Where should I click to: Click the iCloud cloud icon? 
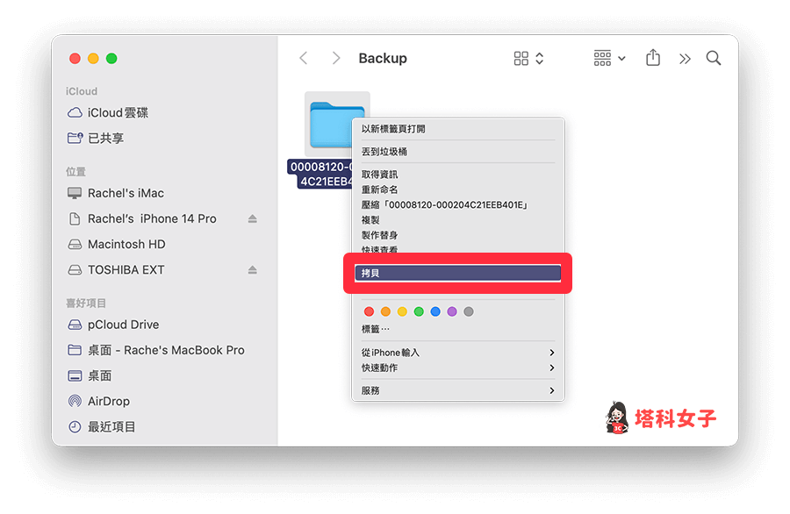point(75,113)
